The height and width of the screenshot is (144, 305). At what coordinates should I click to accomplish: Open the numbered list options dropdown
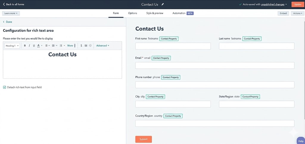tap(62, 46)
